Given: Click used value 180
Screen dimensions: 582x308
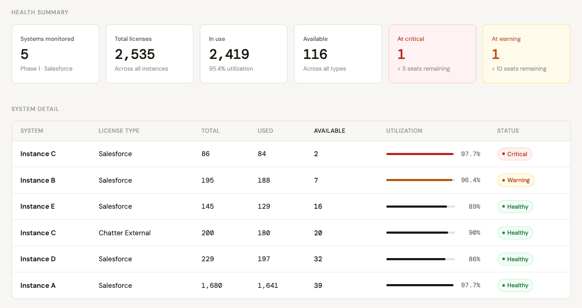Looking at the screenshot, I should (x=264, y=233).
